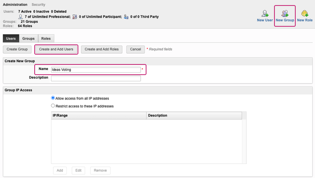Click the New Role hard hat icon
The height and width of the screenshot is (178, 315).
[x=304, y=13]
